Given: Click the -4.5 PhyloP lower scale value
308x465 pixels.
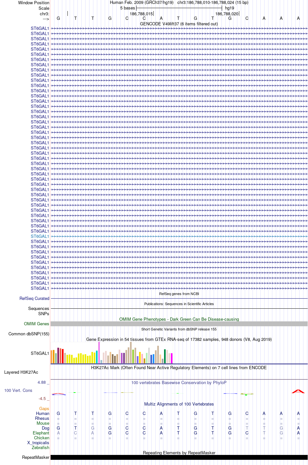Looking at the screenshot, I should point(42,398).
